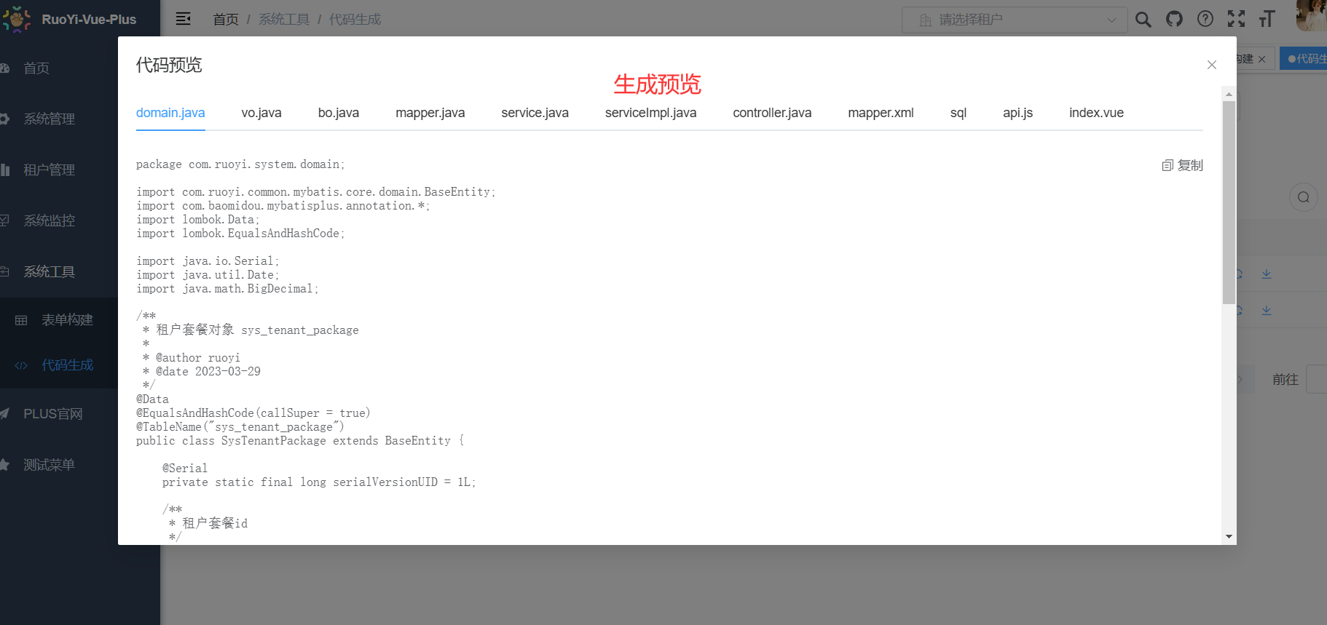1327x625 pixels.
Task: View the index.vue tab
Action: pos(1096,113)
